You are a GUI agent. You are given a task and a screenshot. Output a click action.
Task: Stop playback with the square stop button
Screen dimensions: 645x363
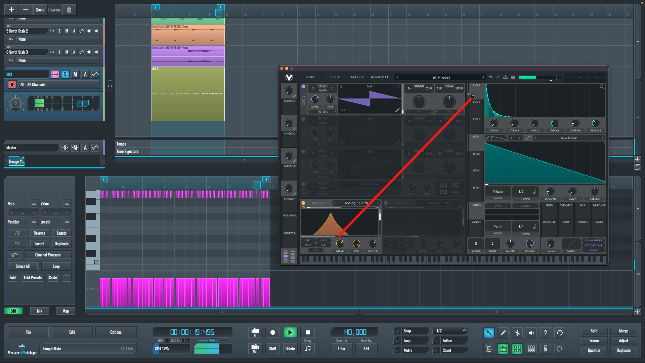pos(307,332)
